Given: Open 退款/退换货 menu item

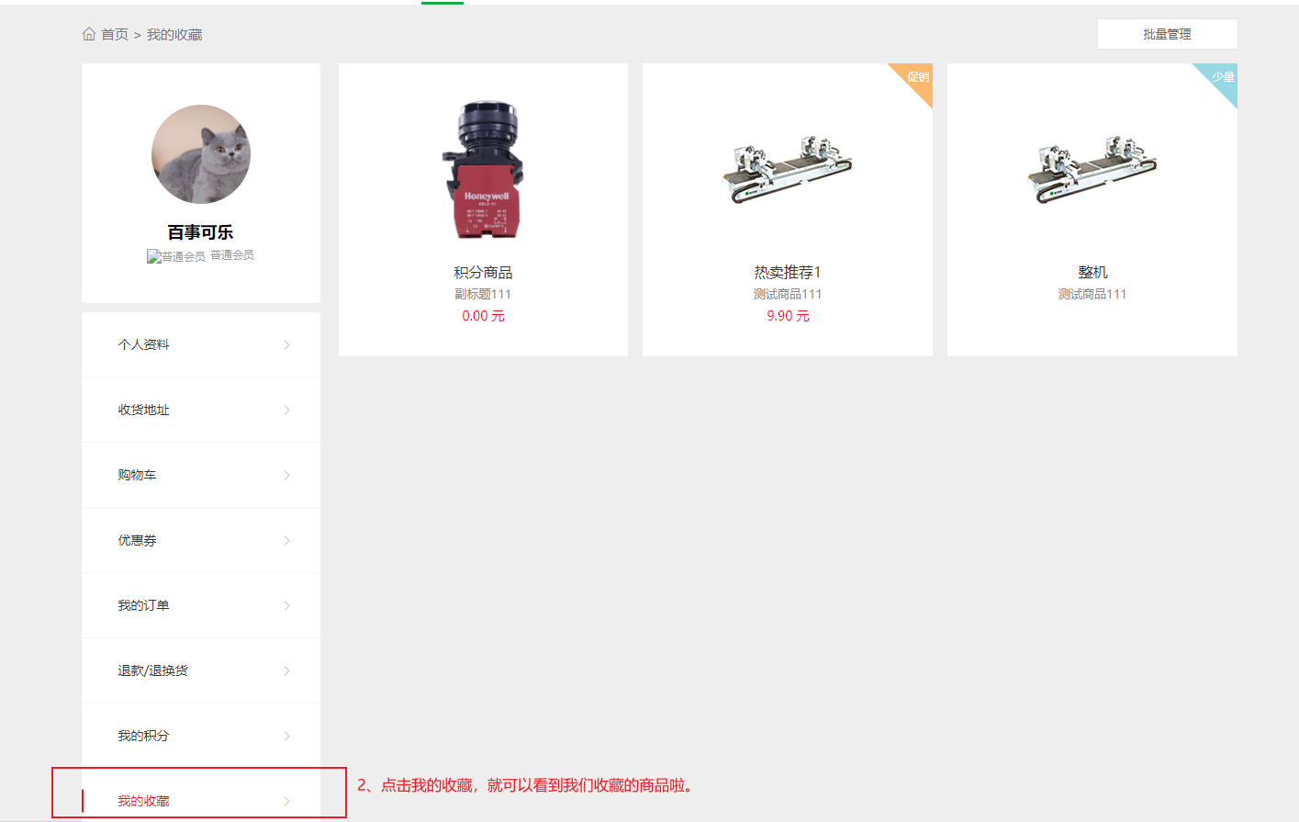Looking at the screenshot, I should [201, 670].
